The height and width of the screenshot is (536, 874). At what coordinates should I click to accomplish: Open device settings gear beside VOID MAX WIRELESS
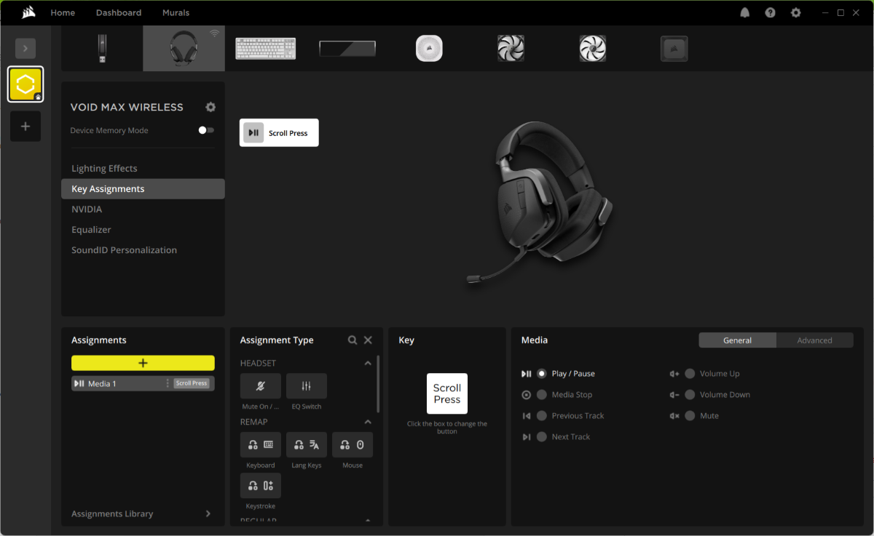click(210, 107)
